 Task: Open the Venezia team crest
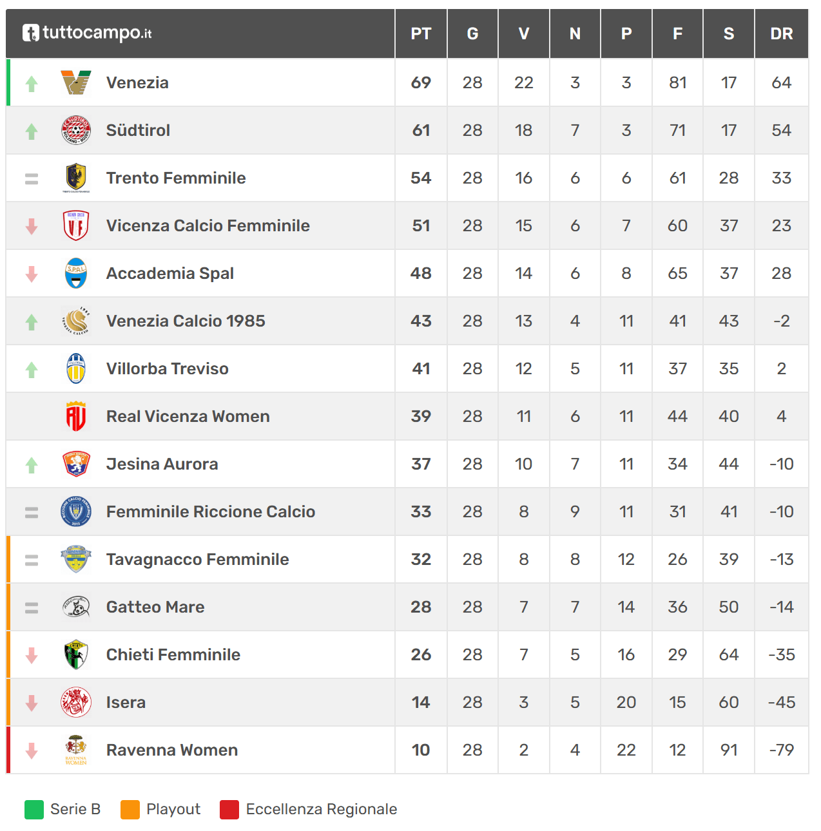pyautogui.click(x=76, y=82)
